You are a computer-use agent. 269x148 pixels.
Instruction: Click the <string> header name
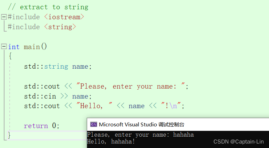(x=60, y=27)
